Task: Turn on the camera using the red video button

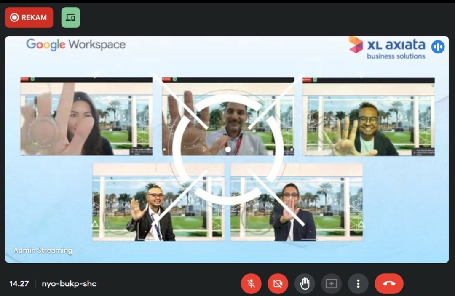Action: tap(278, 284)
